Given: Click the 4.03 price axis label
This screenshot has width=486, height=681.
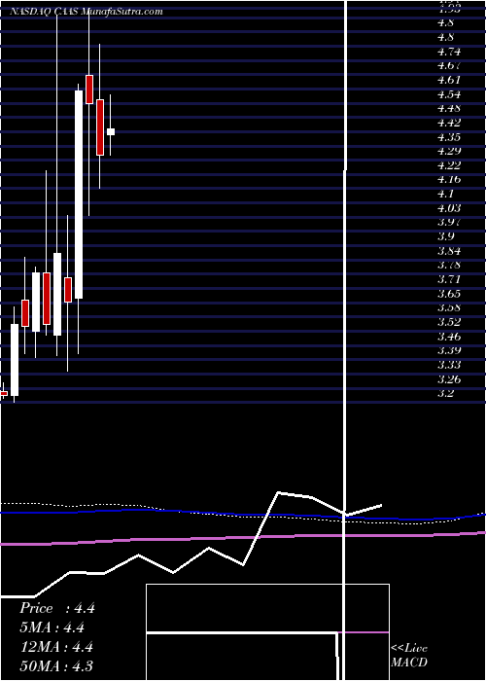Looking at the screenshot, I should 449,208.
